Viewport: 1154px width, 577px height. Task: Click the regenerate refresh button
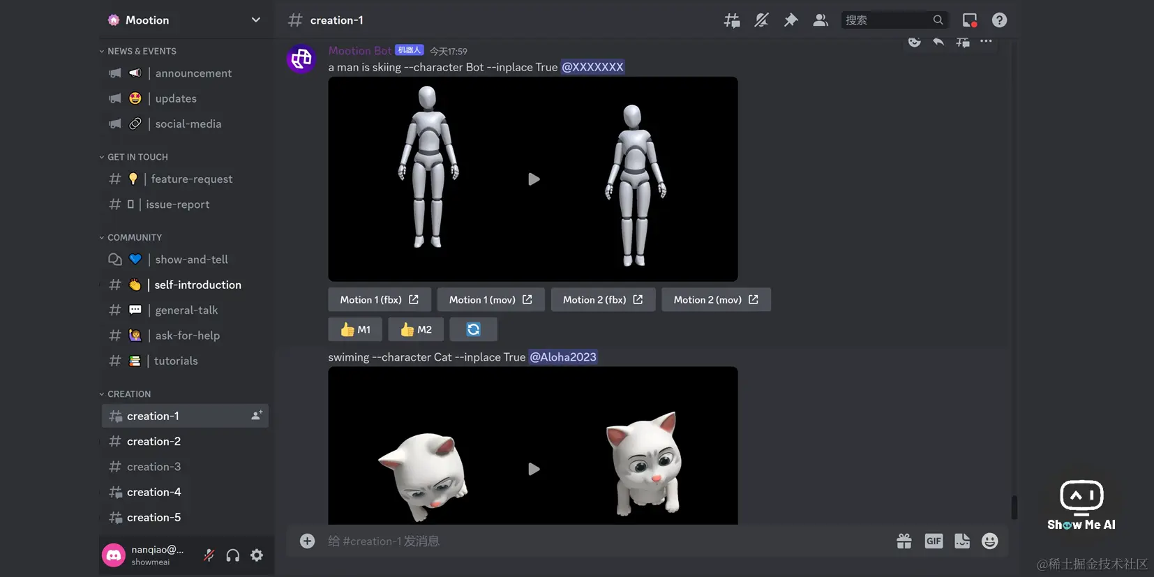[473, 329]
